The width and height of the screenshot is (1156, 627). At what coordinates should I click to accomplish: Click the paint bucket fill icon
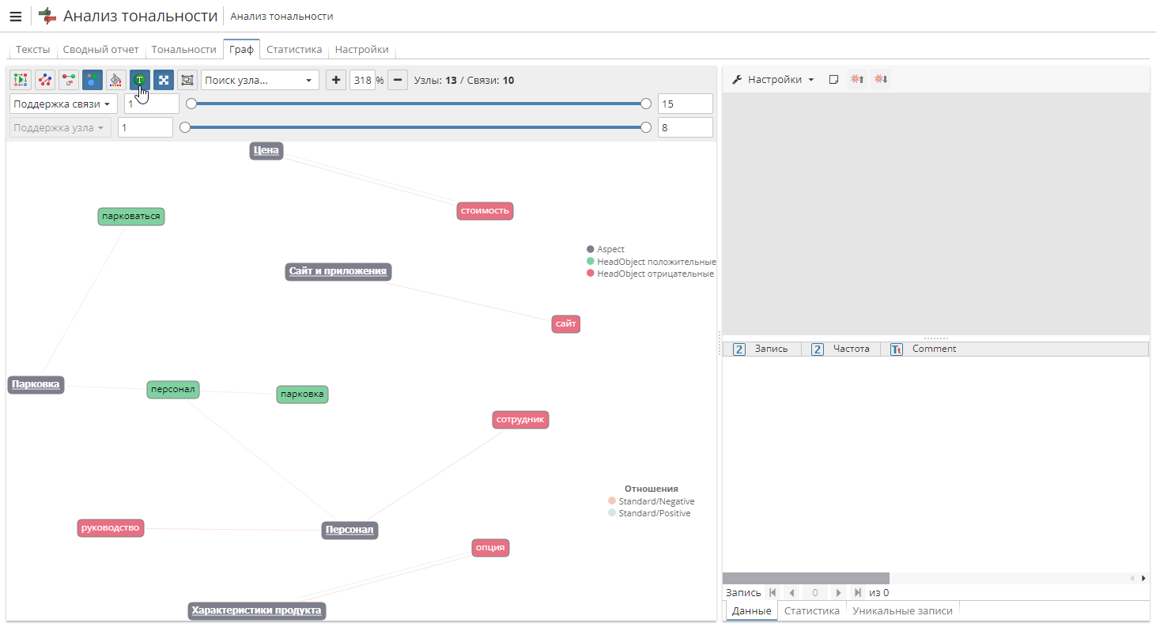pyautogui.click(x=116, y=80)
